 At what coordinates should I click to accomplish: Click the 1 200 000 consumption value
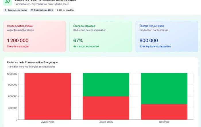(18, 41)
